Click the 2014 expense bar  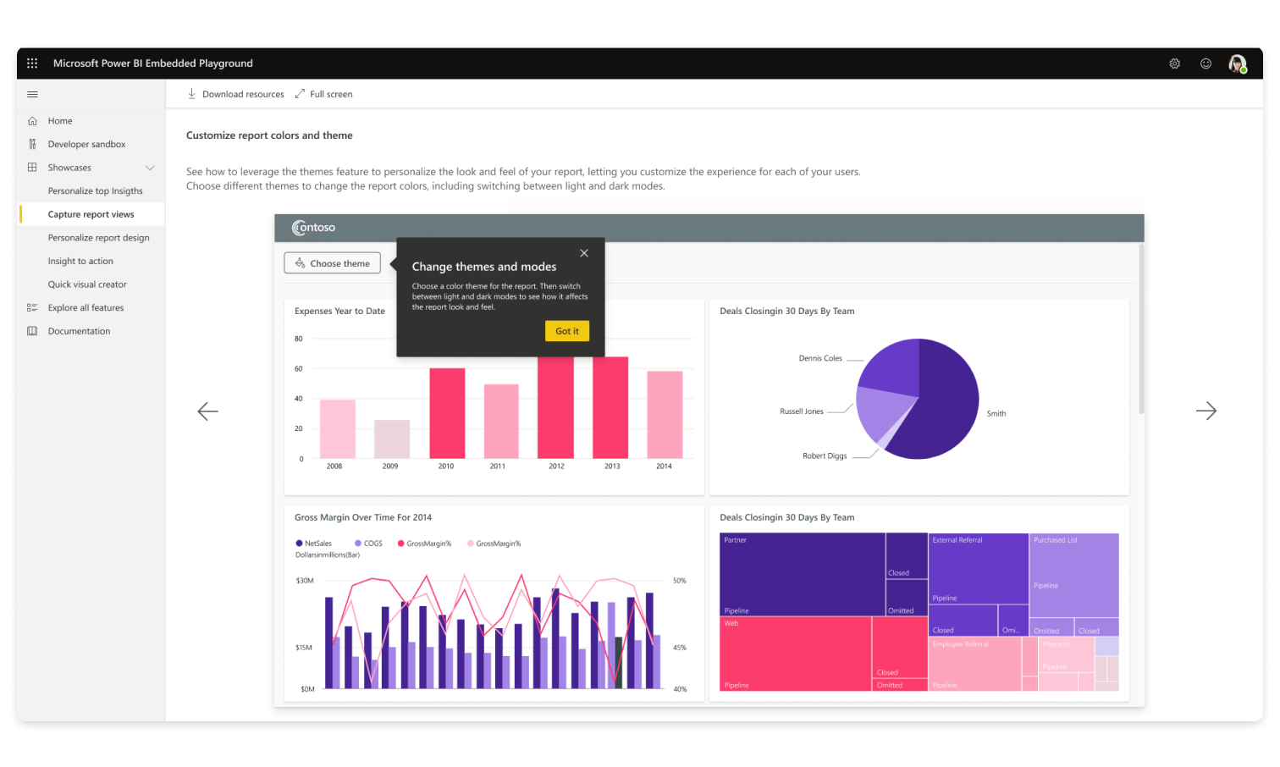click(665, 415)
